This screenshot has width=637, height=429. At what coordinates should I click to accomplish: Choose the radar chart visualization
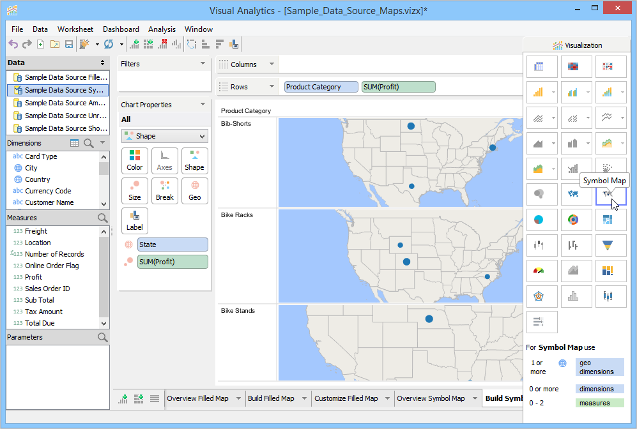point(539,296)
